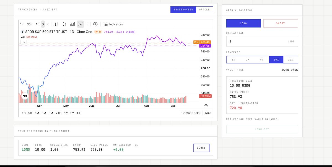Select the Bars chart style icon
This screenshot has width=332, height=167.
click(56, 24)
